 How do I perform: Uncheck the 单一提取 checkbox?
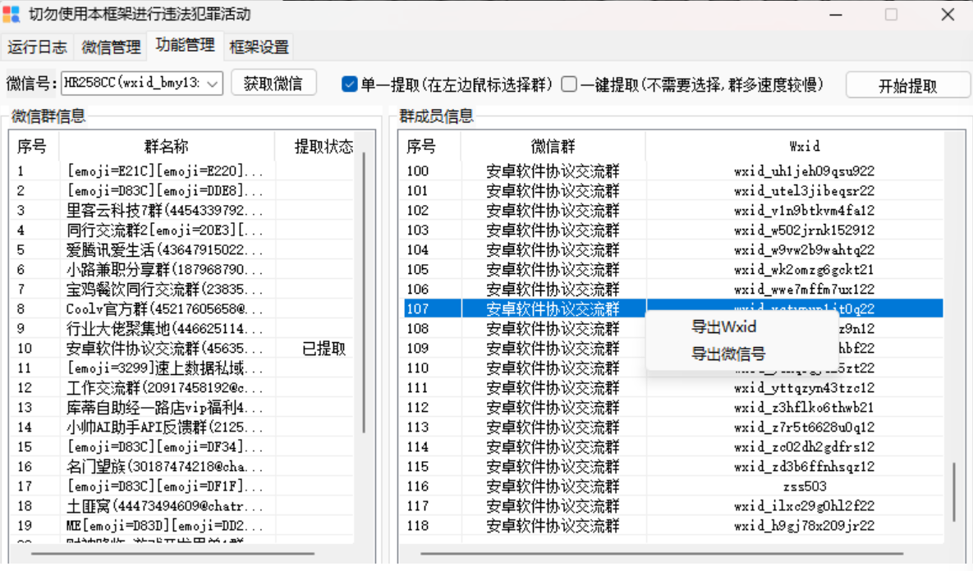349,85
